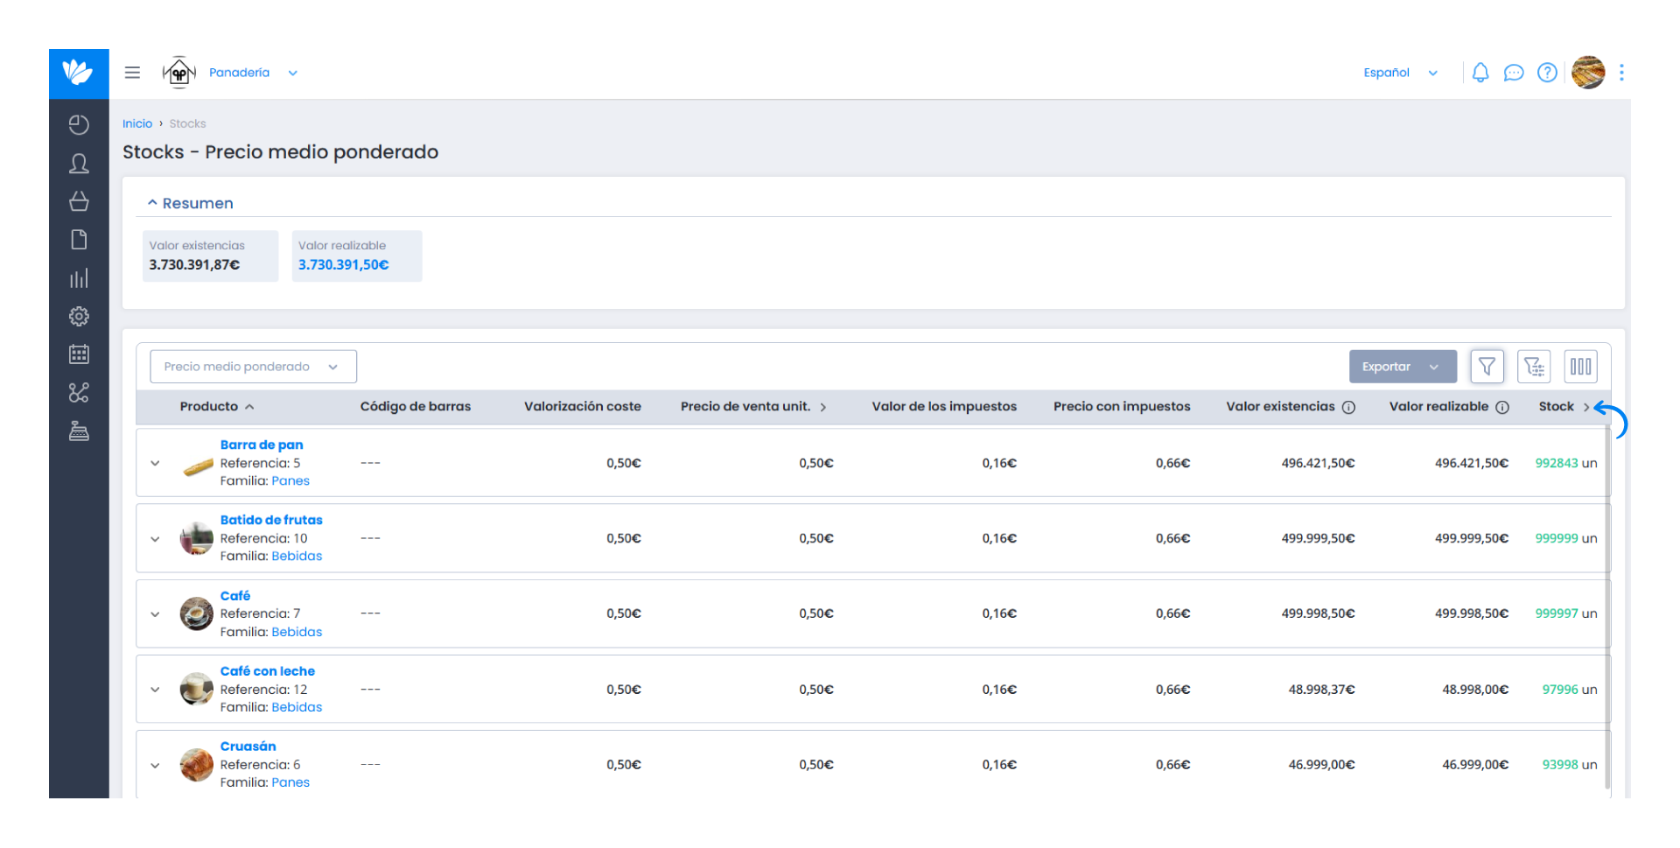
Task: Open the Exportar dropdown button
Action: point(1403,367)
